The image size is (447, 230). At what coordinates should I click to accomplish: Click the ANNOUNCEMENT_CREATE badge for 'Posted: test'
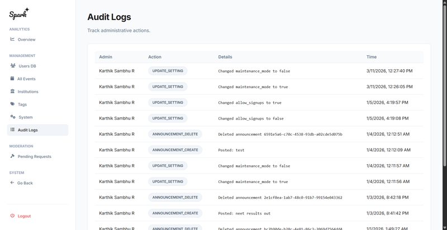tap(175, 150)
